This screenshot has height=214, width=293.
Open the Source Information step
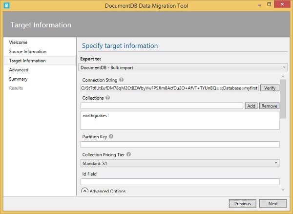click(28, 51)
